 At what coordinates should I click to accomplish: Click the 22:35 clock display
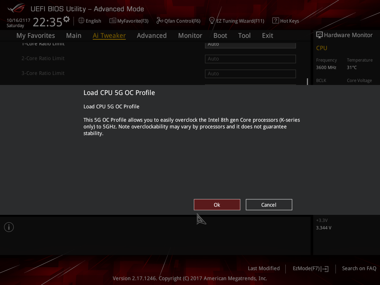tap(47, 22)
